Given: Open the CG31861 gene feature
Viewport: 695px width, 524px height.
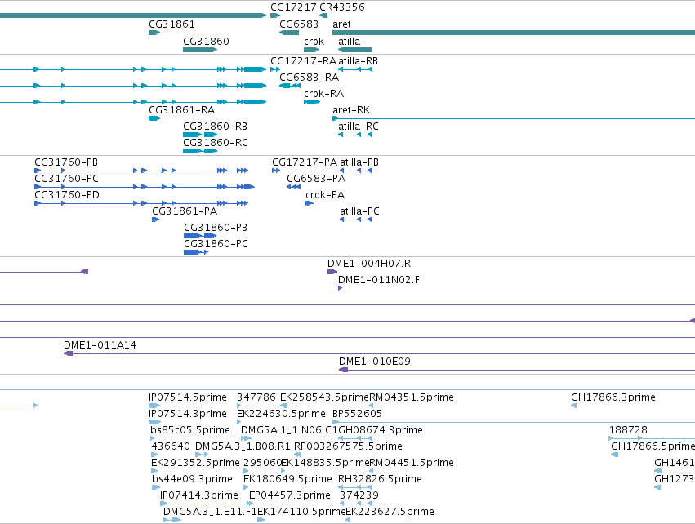Looking at the screenshot, I should click(x=154, y=33).
